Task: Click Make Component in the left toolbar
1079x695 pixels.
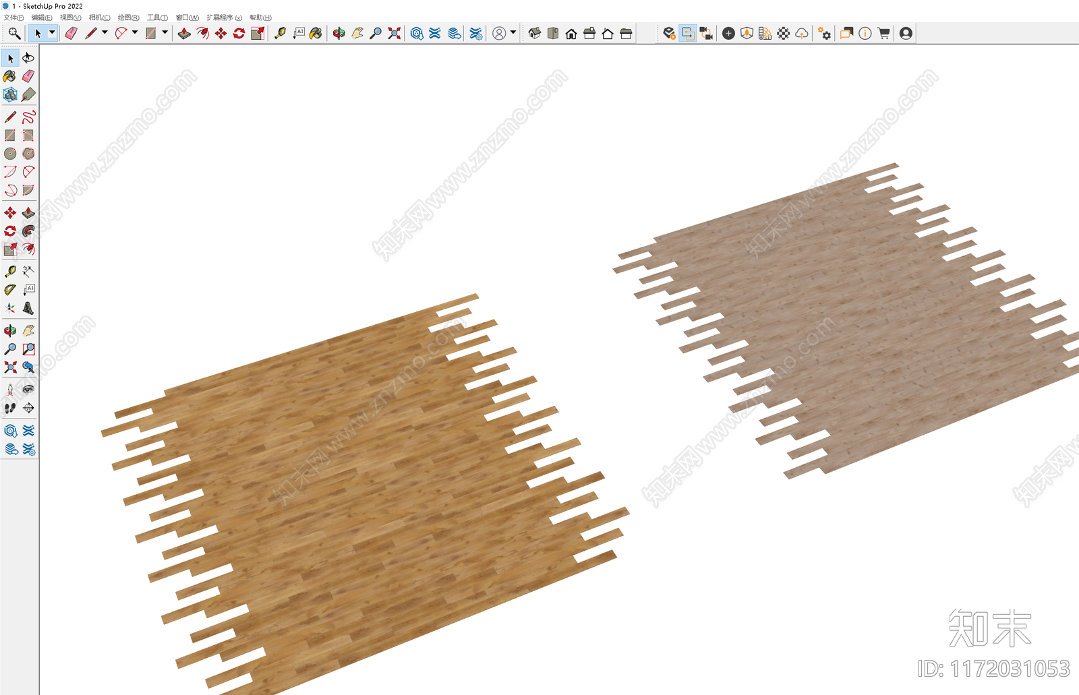Action: tap(10, 94)
